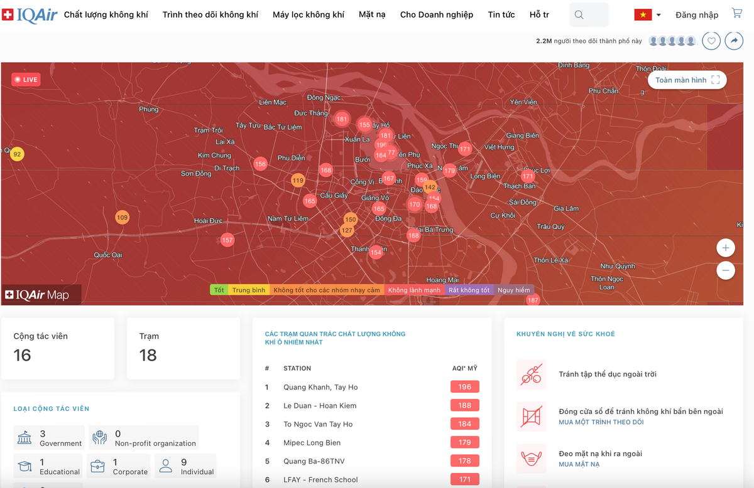Image resolution: width=754 pixels, height=488 pixels.
Task: Click the follower avatars group
Action: pos(672,41)
